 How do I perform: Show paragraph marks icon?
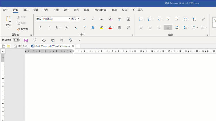click(203, 19)
